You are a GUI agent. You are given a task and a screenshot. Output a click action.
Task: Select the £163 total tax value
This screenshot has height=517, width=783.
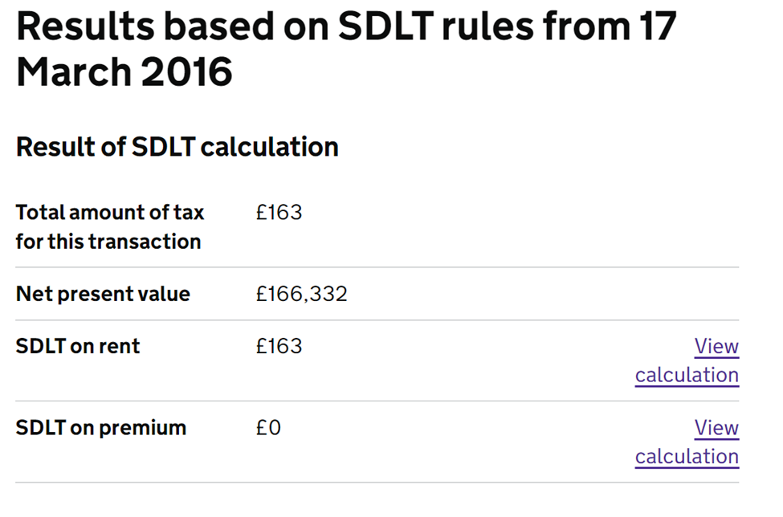pos(278,212)
